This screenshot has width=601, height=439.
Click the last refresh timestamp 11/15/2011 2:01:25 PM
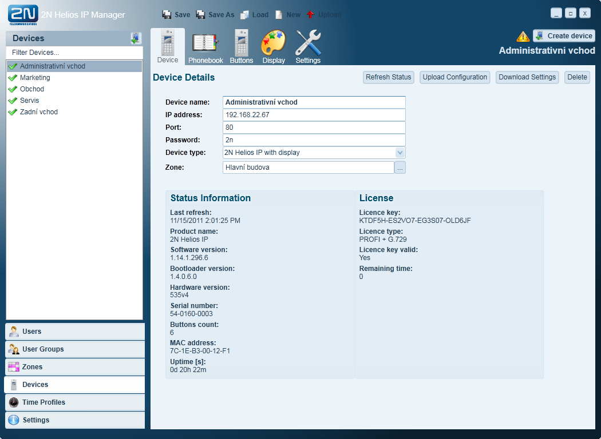coord(205,221)
